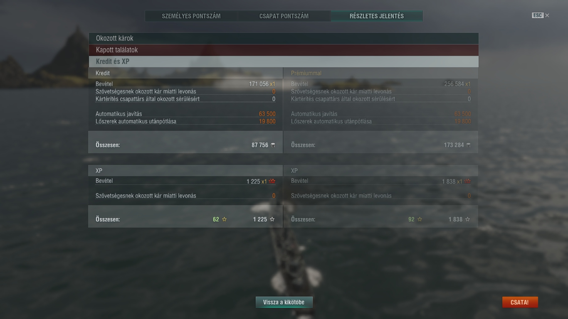Expand the Kapott találatok section
Image resolution: width=568 pixels, height=319 pixels.
click(283, 50)
